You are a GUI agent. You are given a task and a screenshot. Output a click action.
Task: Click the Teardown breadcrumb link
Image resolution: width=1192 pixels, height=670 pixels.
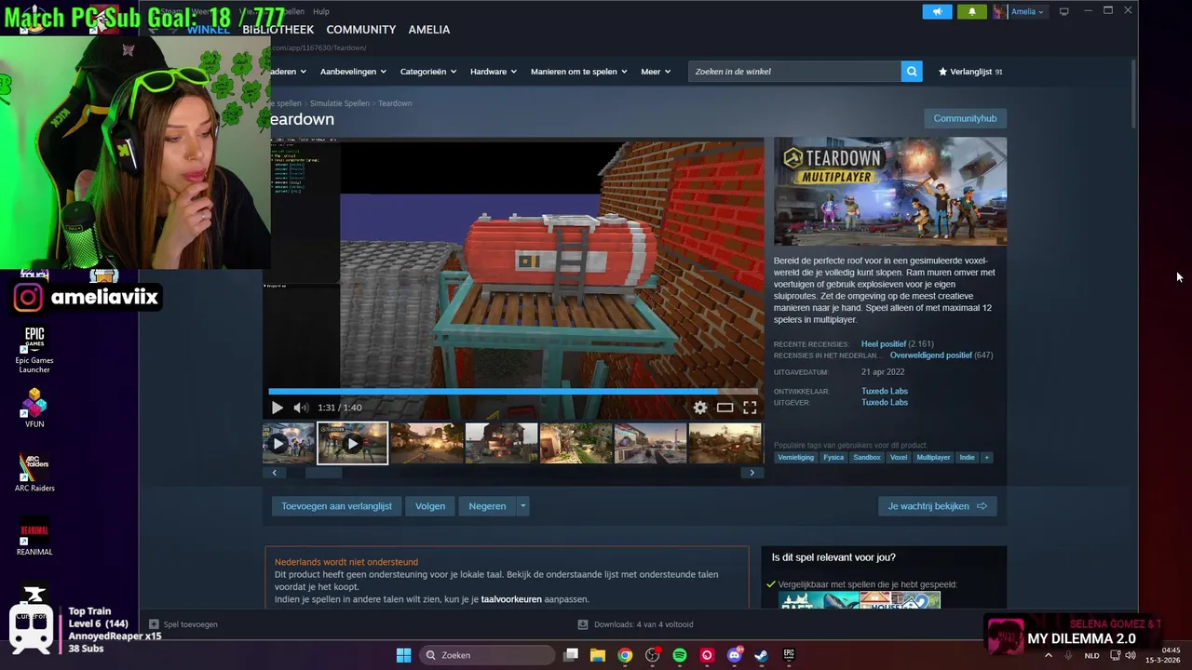tap(395, 103)
